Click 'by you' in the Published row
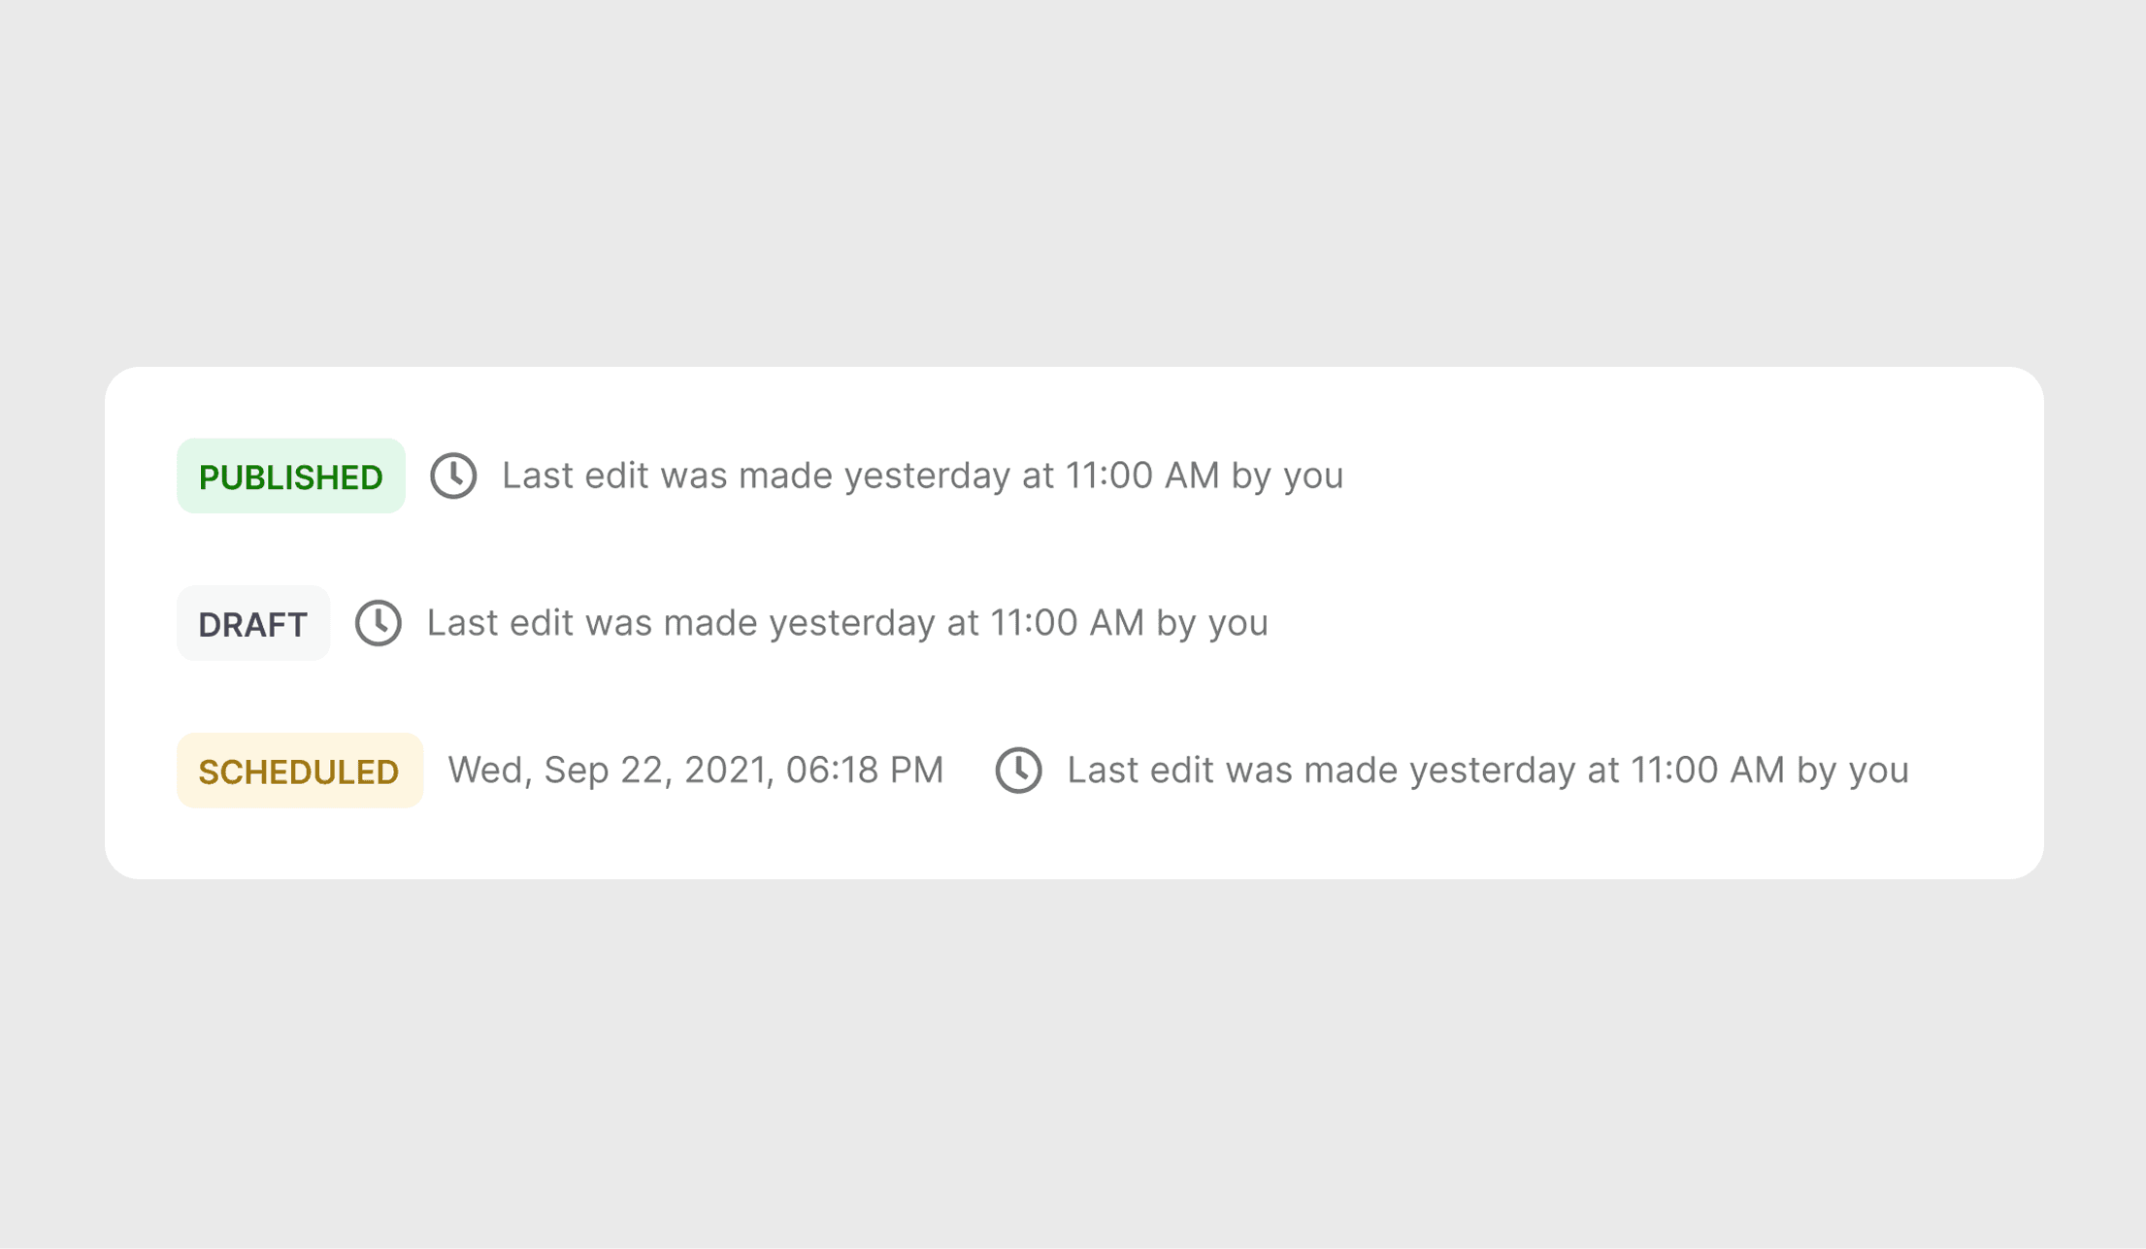Image resolution: width=2146 pixels, height=1249 pixels. point(1287,476)
